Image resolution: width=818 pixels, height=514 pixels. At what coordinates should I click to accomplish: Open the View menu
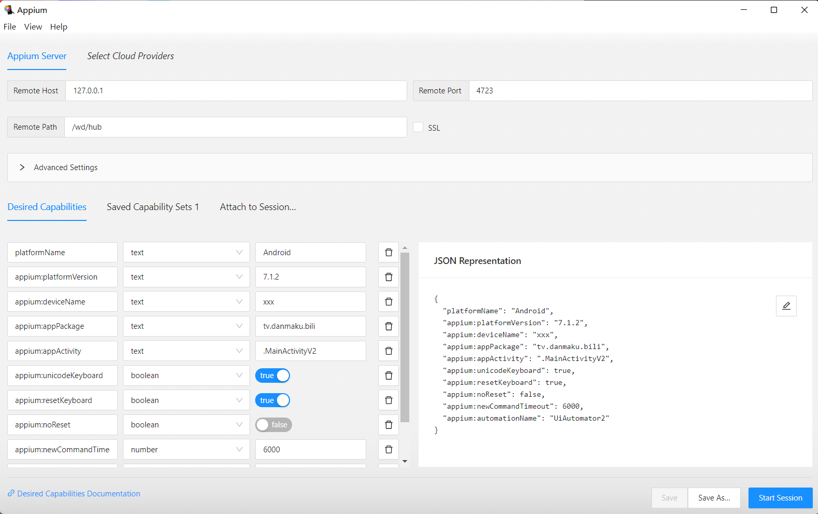[x=33, y=27]
